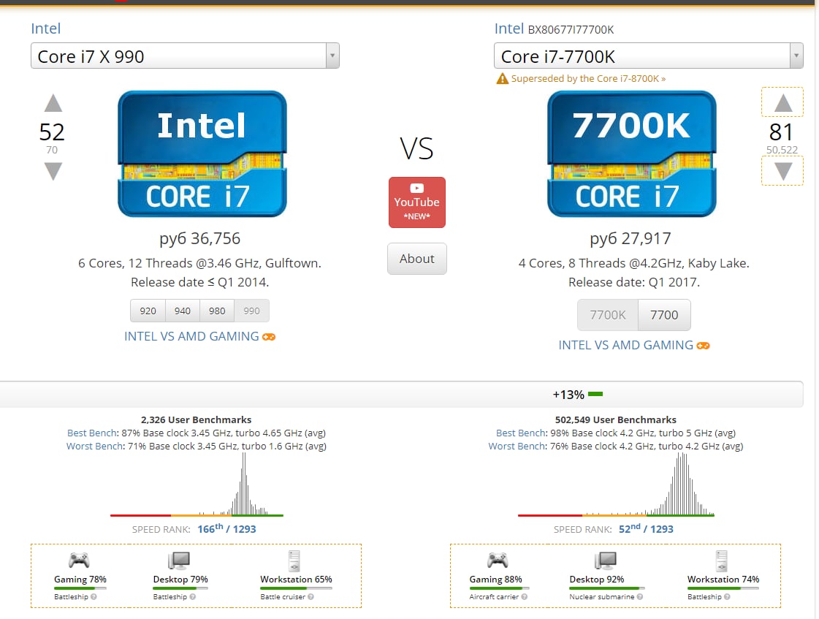Open the Core i7-7700K CPU dropdown
Viewport: 819px width, 619px height.
(648, 56)
